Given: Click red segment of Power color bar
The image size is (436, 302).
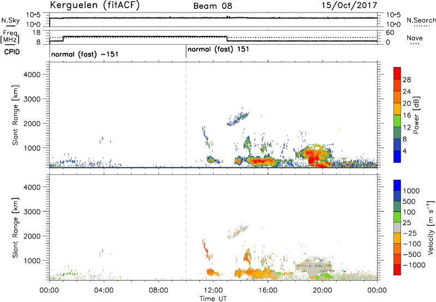Looking at the screenshot, I should pos(397,73).
